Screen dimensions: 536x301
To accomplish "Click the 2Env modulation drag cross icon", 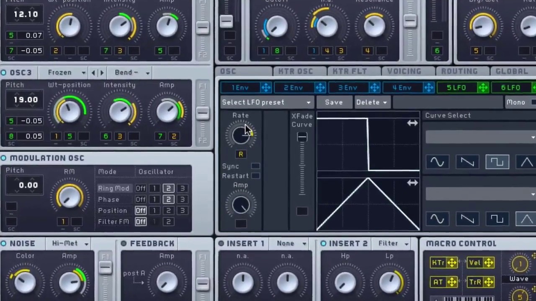I will pos(320,88).
